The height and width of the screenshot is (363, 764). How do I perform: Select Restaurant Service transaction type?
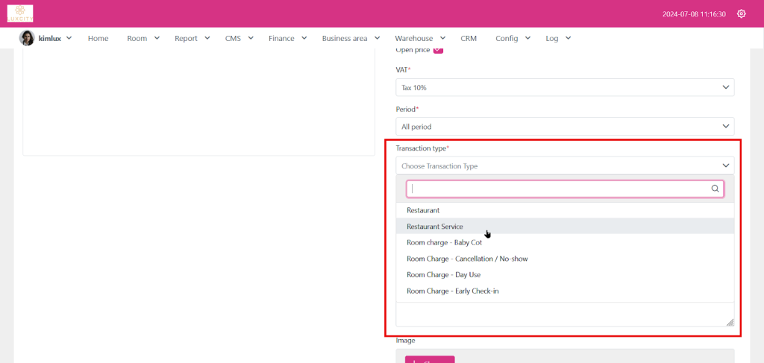[435, 227]
